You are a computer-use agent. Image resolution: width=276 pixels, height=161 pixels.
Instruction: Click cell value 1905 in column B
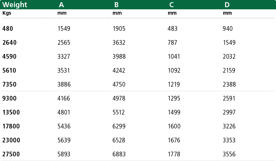(x=119, y=29)
